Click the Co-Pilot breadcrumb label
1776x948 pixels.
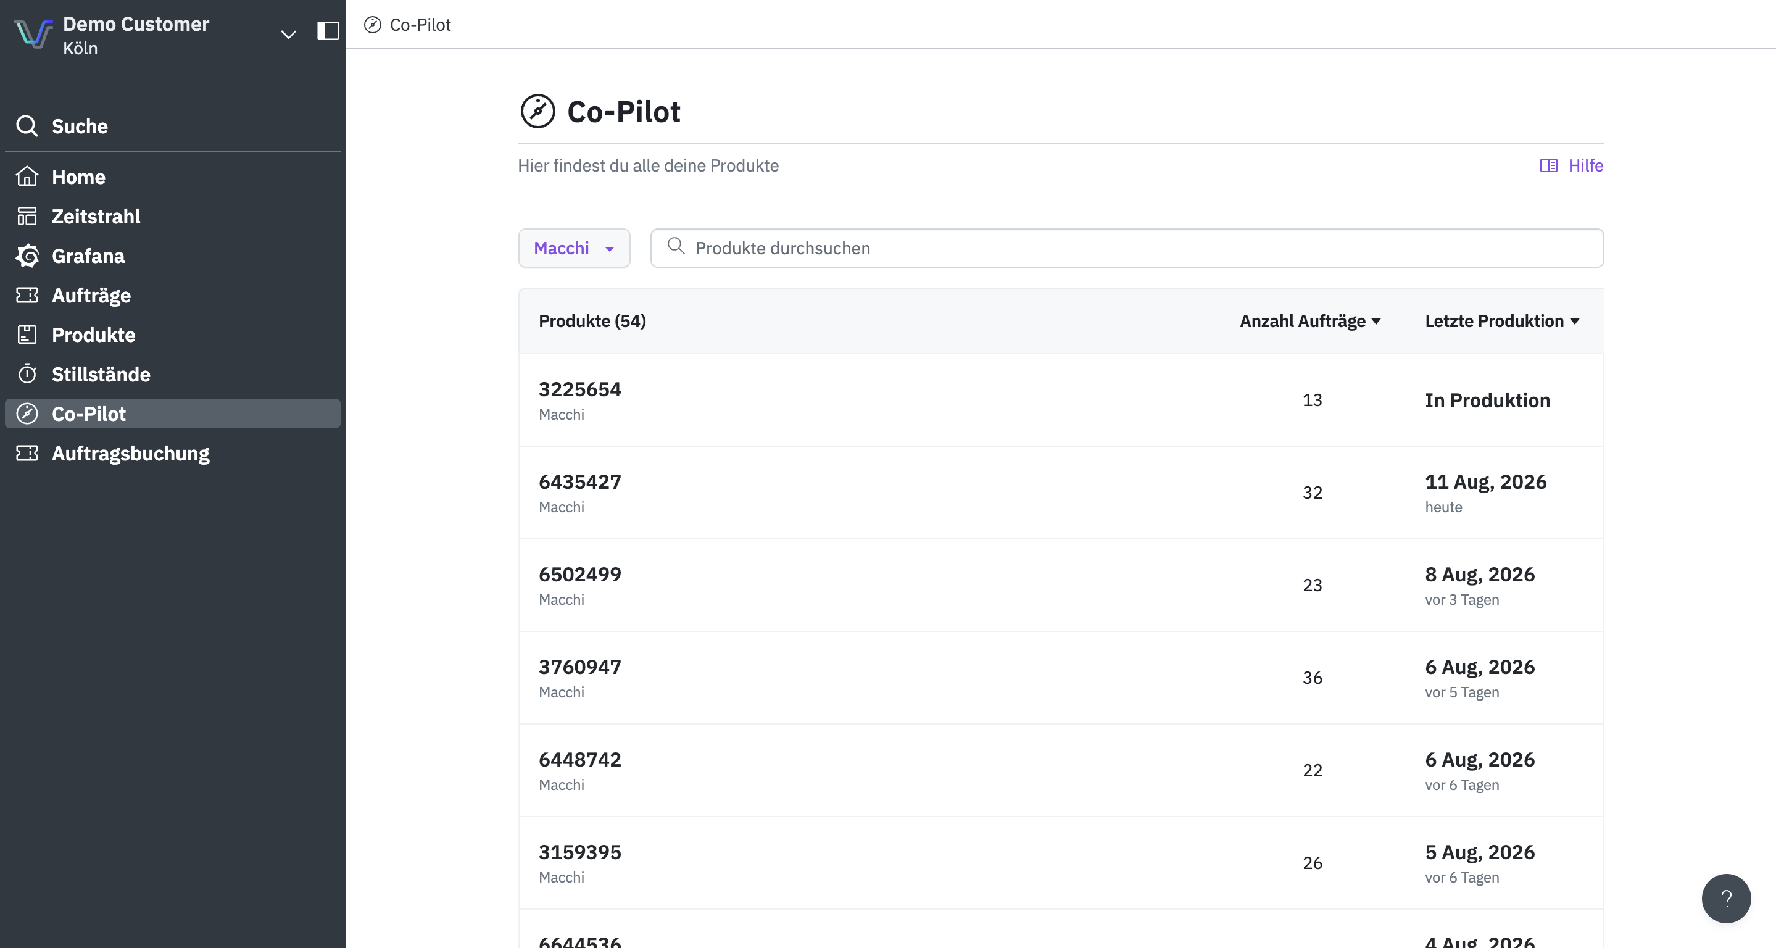pyautogui.click(x=420, y=25)
